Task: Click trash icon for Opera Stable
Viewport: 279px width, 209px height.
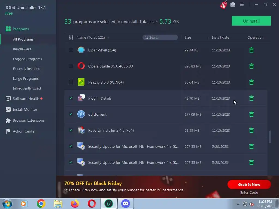Action: 251,66
